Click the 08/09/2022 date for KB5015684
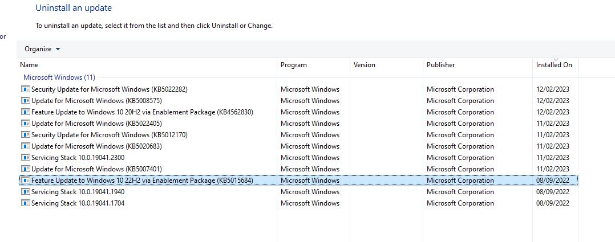This screenshot has width=615, height=242. [x=553, y=181]
